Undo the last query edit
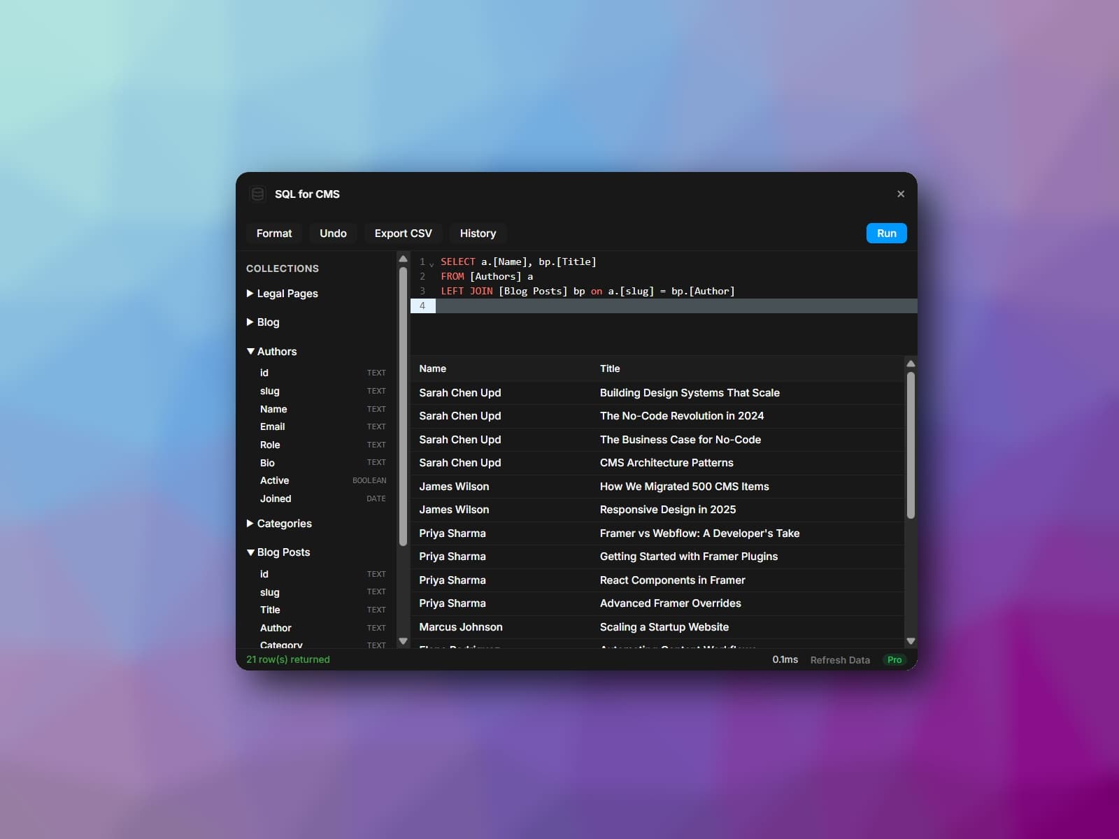This screenshot has width=1119, height=839. pos(333,233)
